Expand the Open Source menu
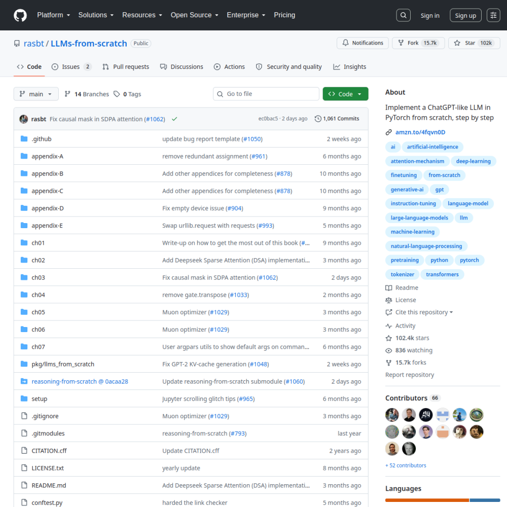Screen dimensions: 507x507 pos(194,15)
